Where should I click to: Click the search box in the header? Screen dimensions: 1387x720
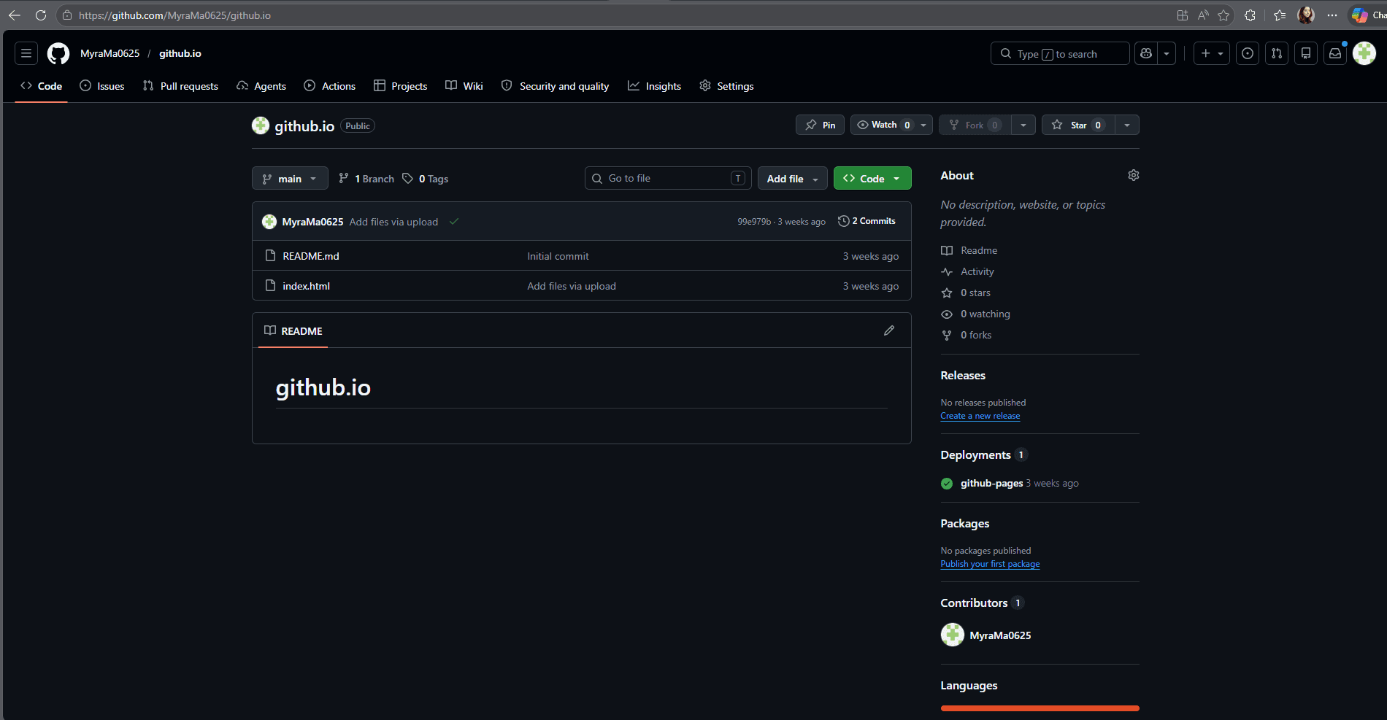[x=1060, y=53]
